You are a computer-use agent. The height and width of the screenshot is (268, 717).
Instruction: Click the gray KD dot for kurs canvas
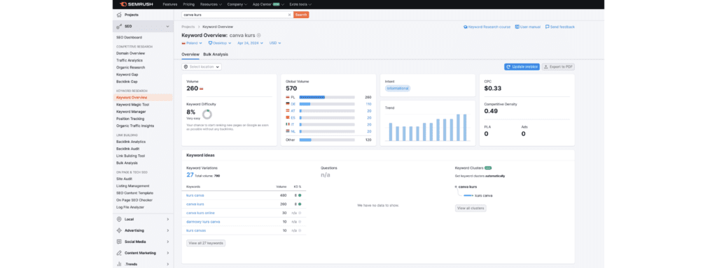coord(300,230)
